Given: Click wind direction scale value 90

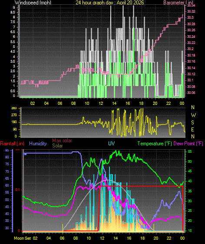Looking at the screenshot, I should (15, 130).
